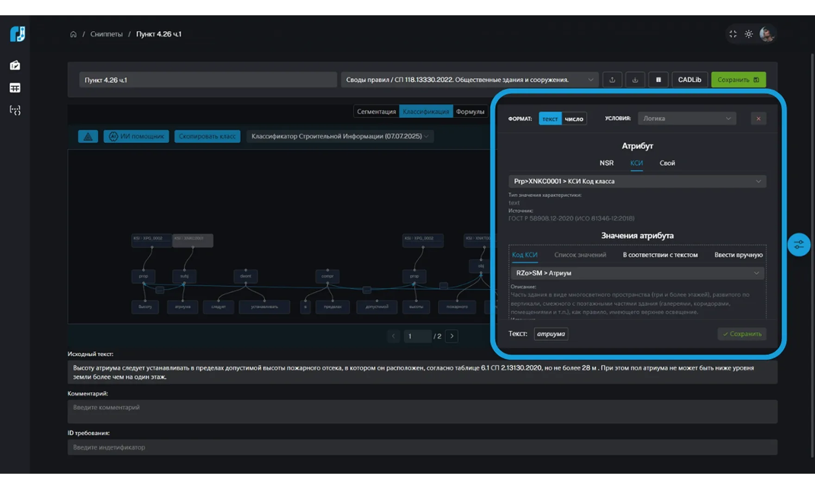The image size is (815, 489).
Task: Click the "атриума" text field in the attribute panel
Action: 551,334
